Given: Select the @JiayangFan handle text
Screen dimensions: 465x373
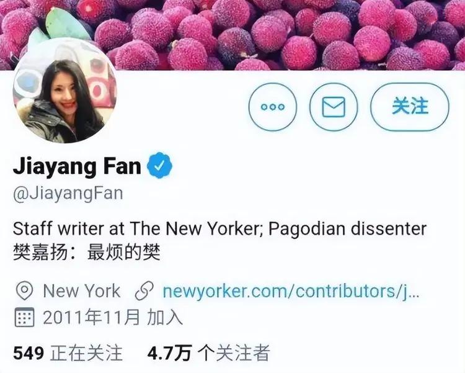Looking at the screenshot, I should [68, 194].
